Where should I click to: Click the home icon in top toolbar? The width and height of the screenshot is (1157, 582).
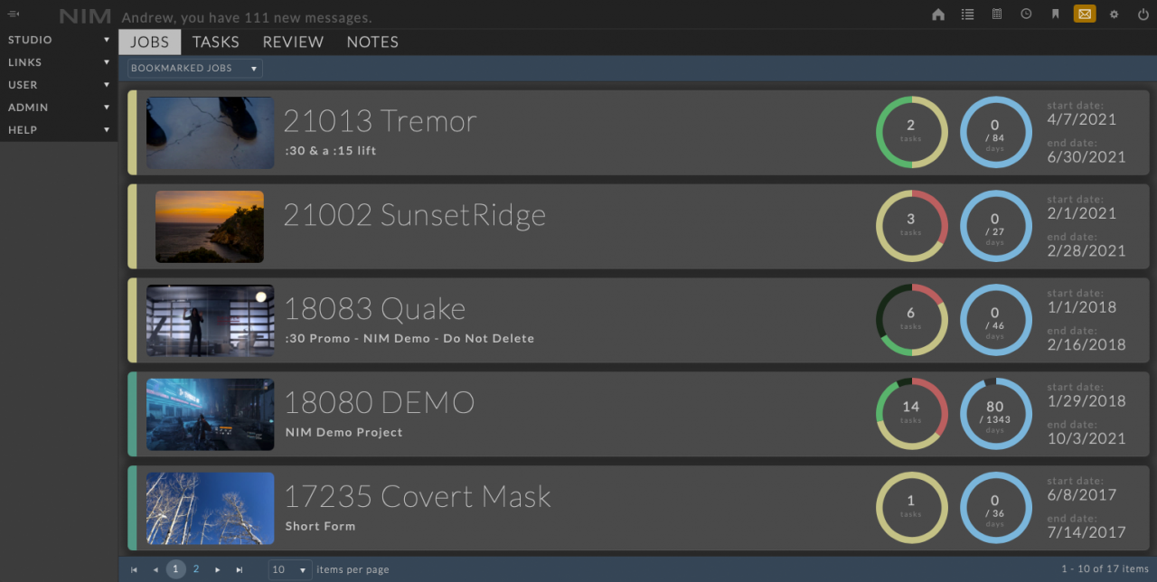click(x=938, y=14)
